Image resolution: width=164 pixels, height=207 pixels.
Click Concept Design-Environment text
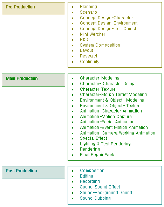(109, 23)
